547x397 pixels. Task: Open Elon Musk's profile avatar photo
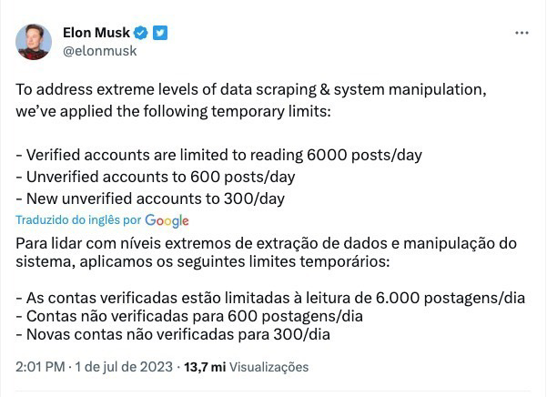(34, 42)
